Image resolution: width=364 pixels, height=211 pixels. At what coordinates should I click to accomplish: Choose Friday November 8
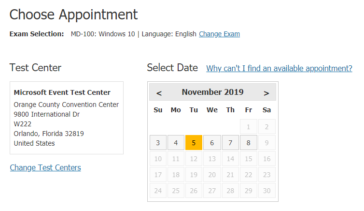pyautogui.click(x=249, y=143)
